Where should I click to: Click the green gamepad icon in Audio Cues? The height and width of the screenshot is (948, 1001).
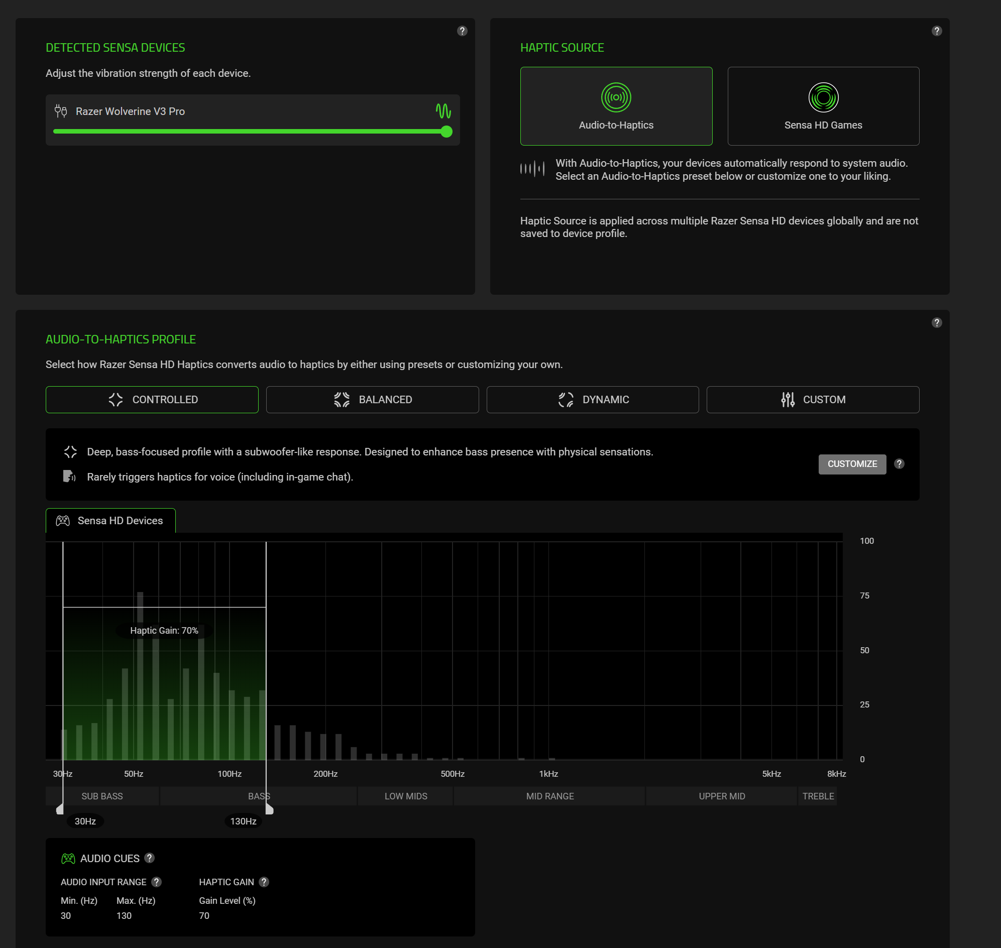(x=68, y=858)
